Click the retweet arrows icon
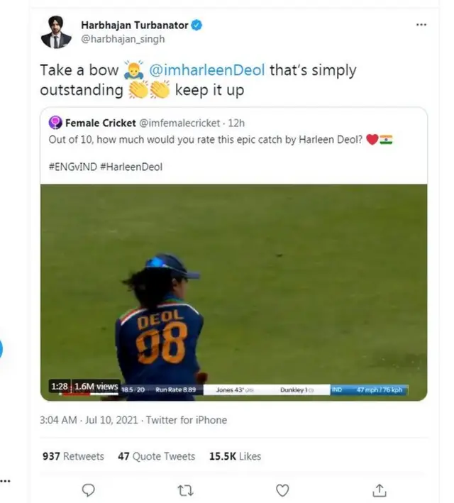This screenshot has width=454, height=503. pyautogui.click(x=186, y=490)
